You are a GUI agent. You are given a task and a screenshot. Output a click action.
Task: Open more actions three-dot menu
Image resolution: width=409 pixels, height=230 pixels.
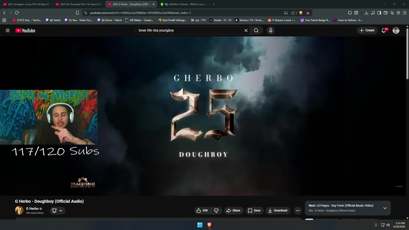tap(298, 211)
